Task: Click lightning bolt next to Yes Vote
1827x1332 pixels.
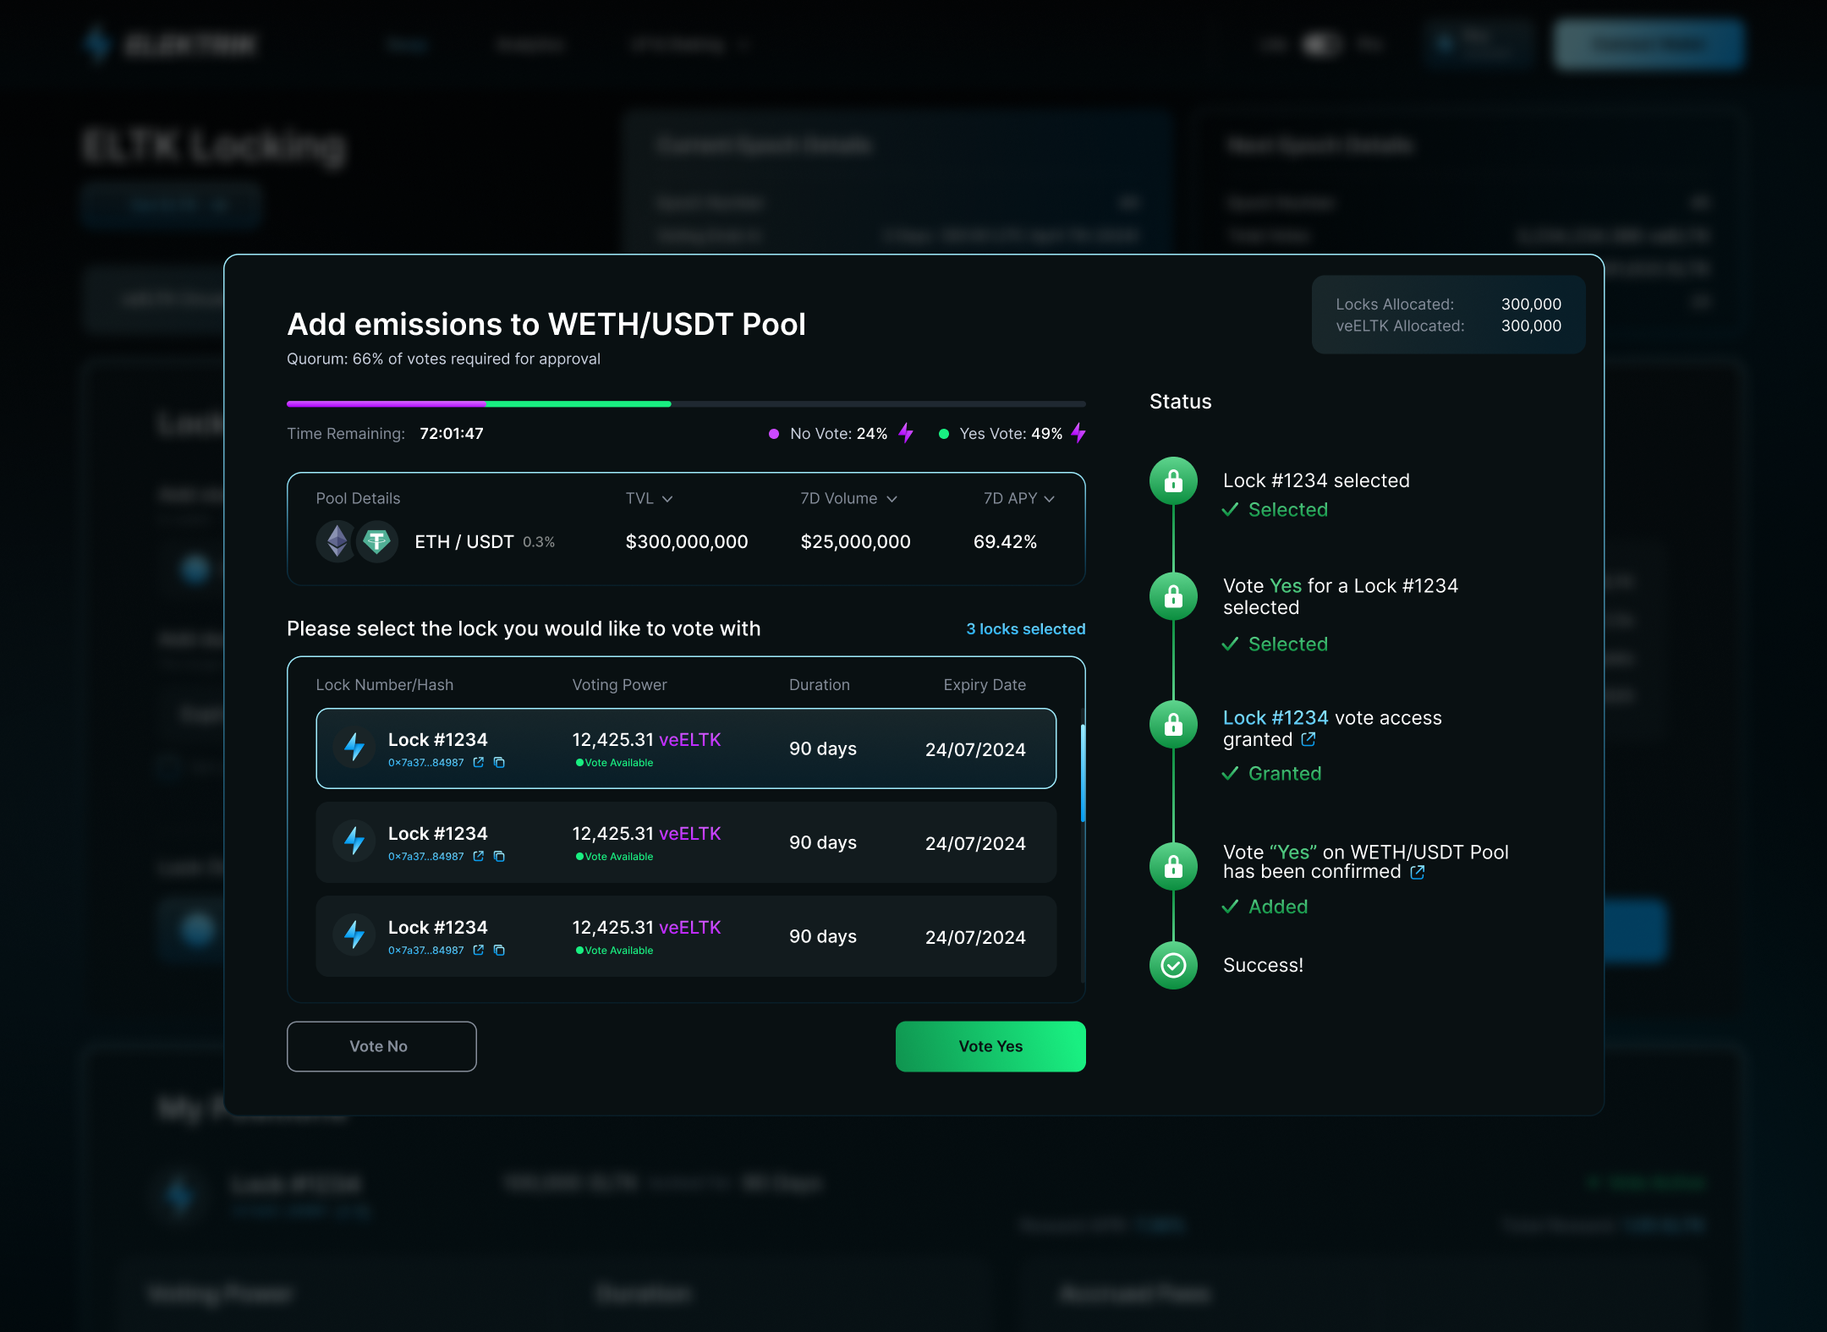Action: [x=1078, y=433]
